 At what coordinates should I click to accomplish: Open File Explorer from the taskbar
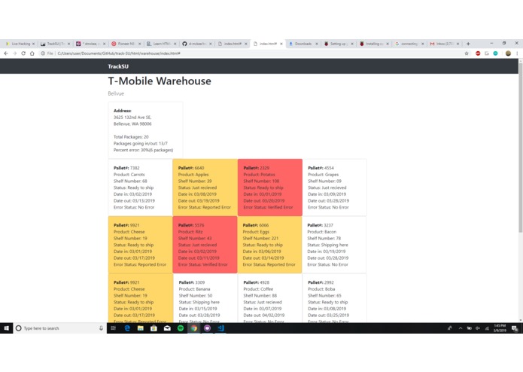coord(141,328)
